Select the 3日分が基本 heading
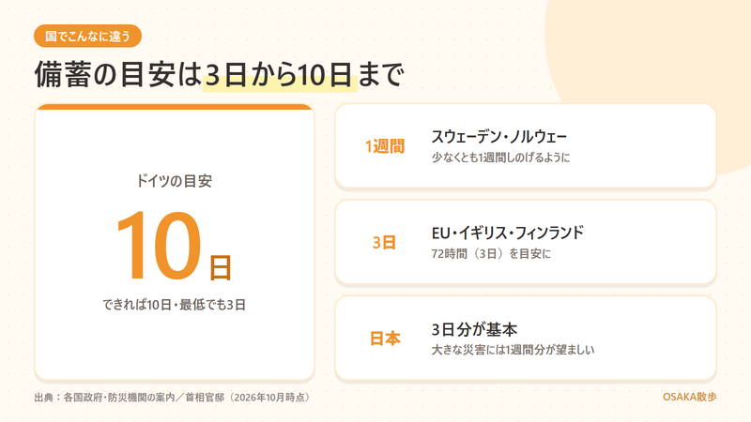The image size is (751, 422). coord(474,329)
